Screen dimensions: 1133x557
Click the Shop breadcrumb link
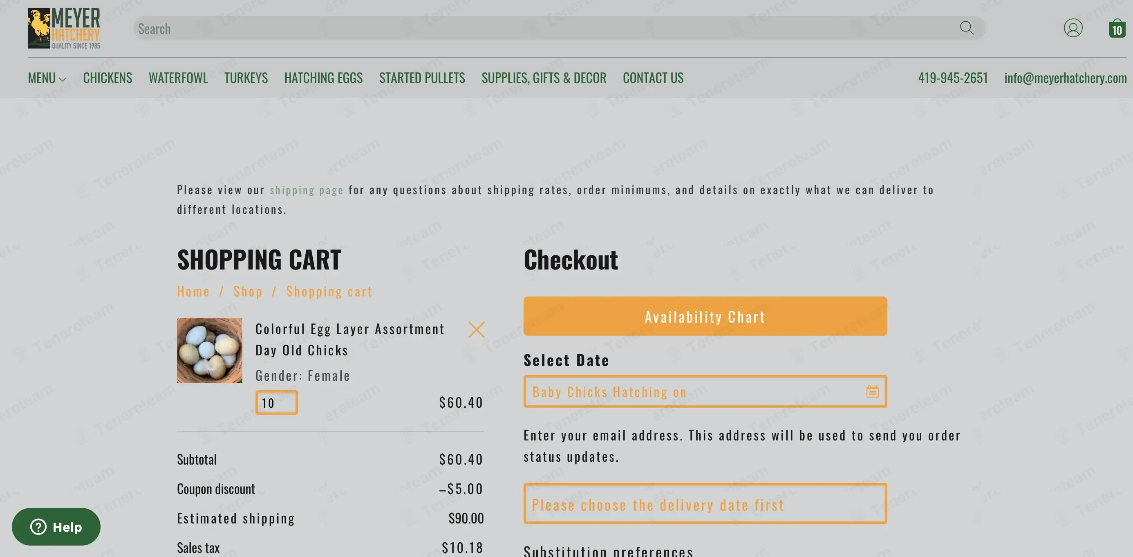point(248,291)
